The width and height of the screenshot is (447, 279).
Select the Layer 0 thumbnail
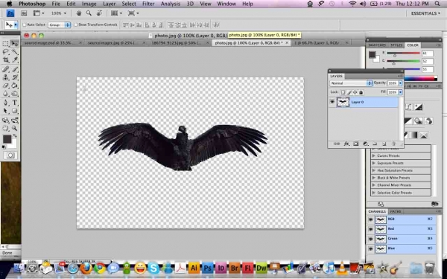coord(343,102)
